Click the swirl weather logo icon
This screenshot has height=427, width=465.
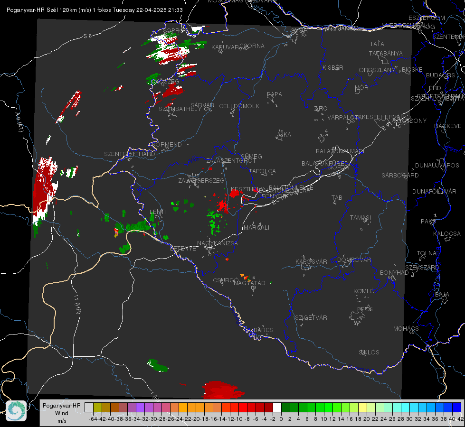pos(16,411)
